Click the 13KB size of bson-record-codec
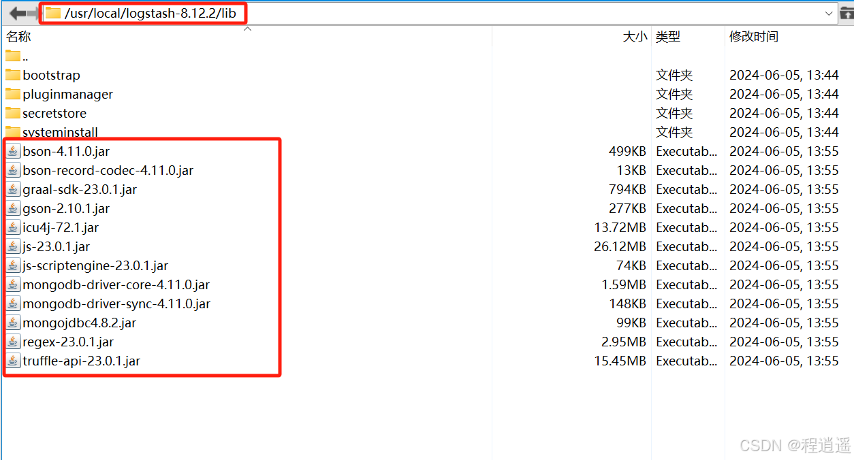The width and height of the screenshot is (854, 460). 631,170
